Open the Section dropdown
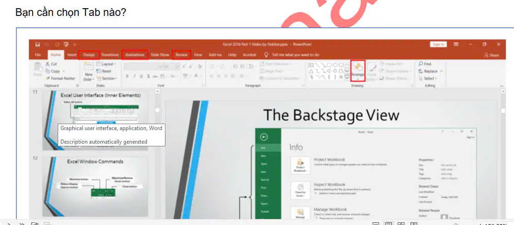 point(107,78)
